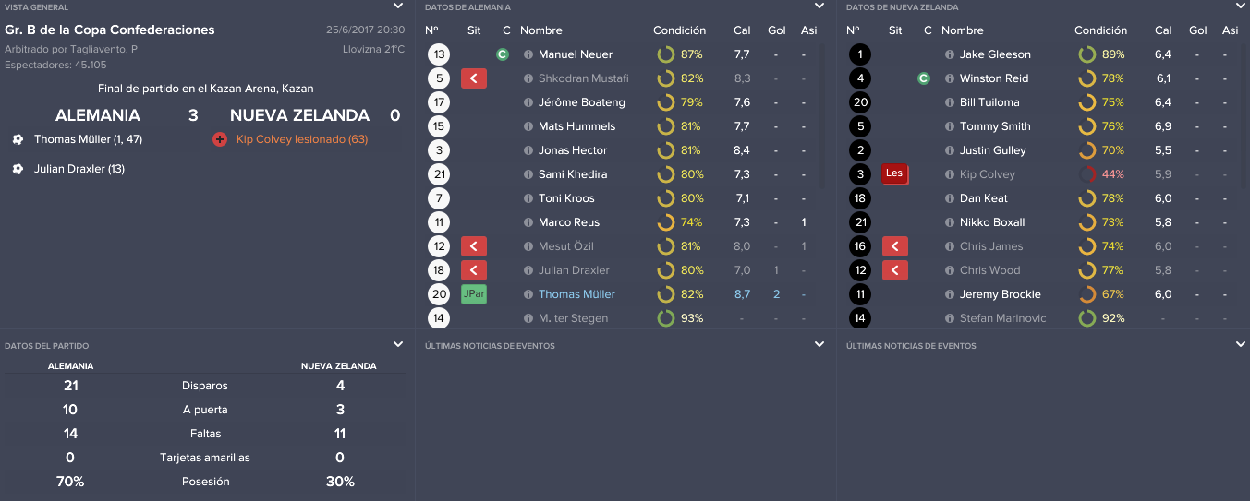Open Thomas Müller player link in Germany list
The height and width of the screenshot is (501, 1250).
point(576,294)
